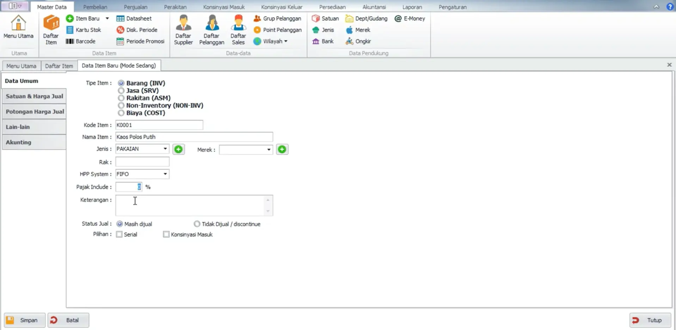Click in the Keterangan text area
676x330 pixels.
pos(190,205)
